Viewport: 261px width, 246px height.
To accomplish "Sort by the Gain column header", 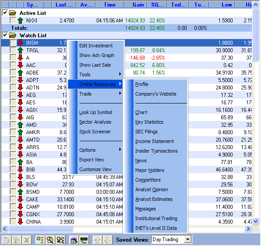I will (136, 5).
